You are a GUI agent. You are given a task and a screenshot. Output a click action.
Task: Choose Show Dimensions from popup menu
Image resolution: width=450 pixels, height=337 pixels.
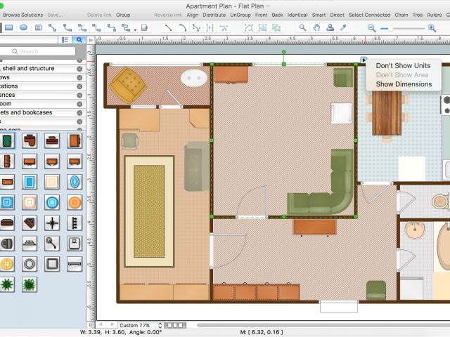click(x=404, y=84)
